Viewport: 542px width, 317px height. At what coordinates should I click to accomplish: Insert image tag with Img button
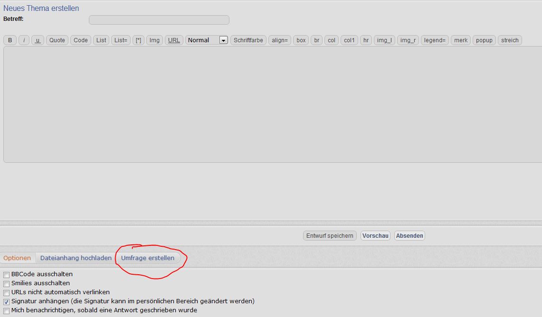point(154,40)
